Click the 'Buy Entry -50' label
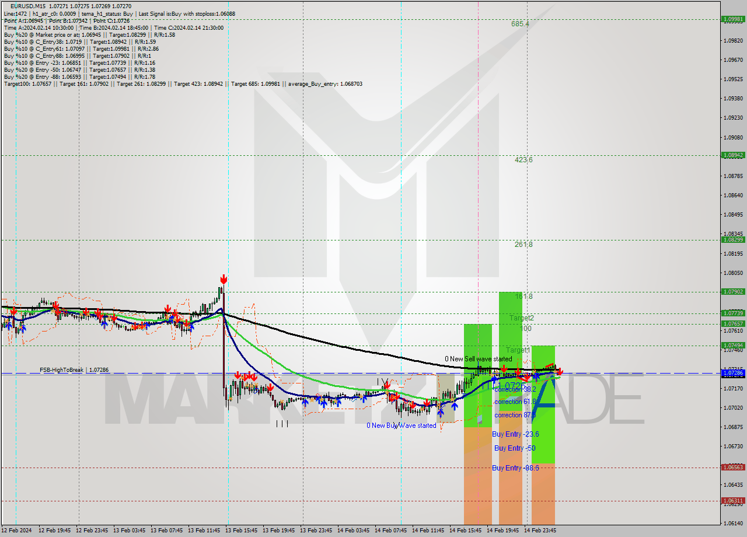The width and height of the screenshot is (747, 537). tap(515, 448)
